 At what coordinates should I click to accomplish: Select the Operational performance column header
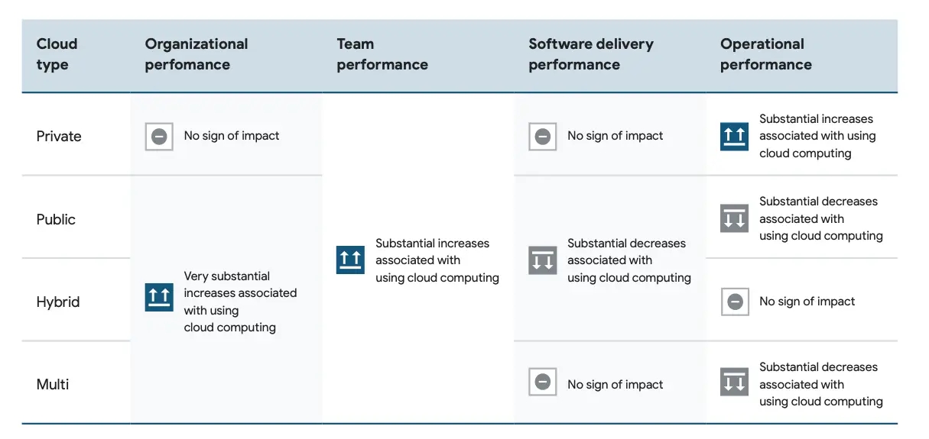pyautogui.click(x=766, y=54)
